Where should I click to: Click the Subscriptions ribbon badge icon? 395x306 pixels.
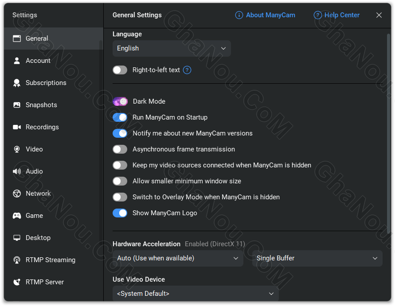point(17,83)
